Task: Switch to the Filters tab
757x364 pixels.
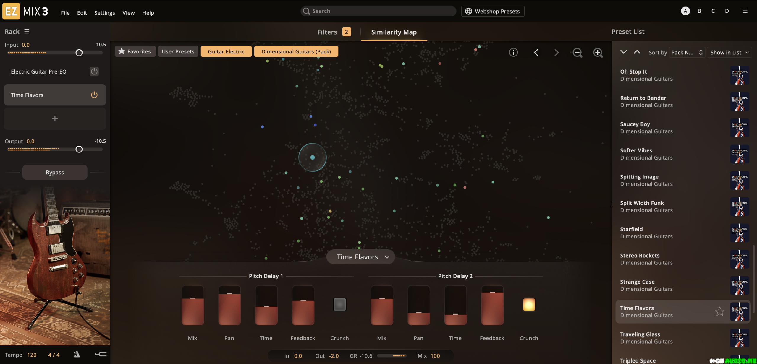Action: tap(334, 32)
